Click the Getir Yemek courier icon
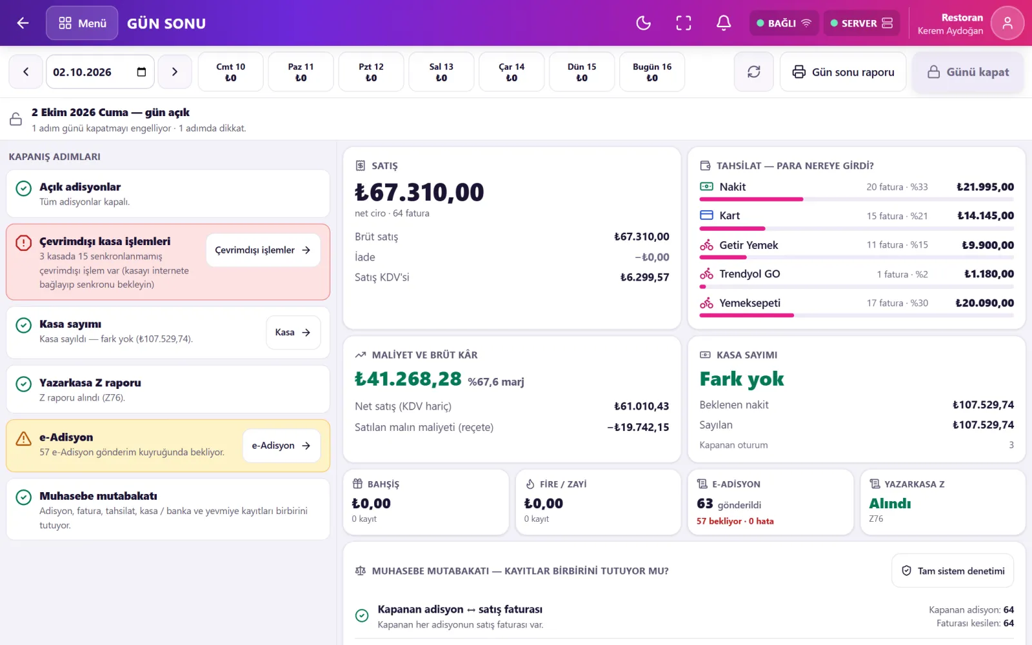Viewport: 1032px width, 645px height. click(x=706, y=245)
